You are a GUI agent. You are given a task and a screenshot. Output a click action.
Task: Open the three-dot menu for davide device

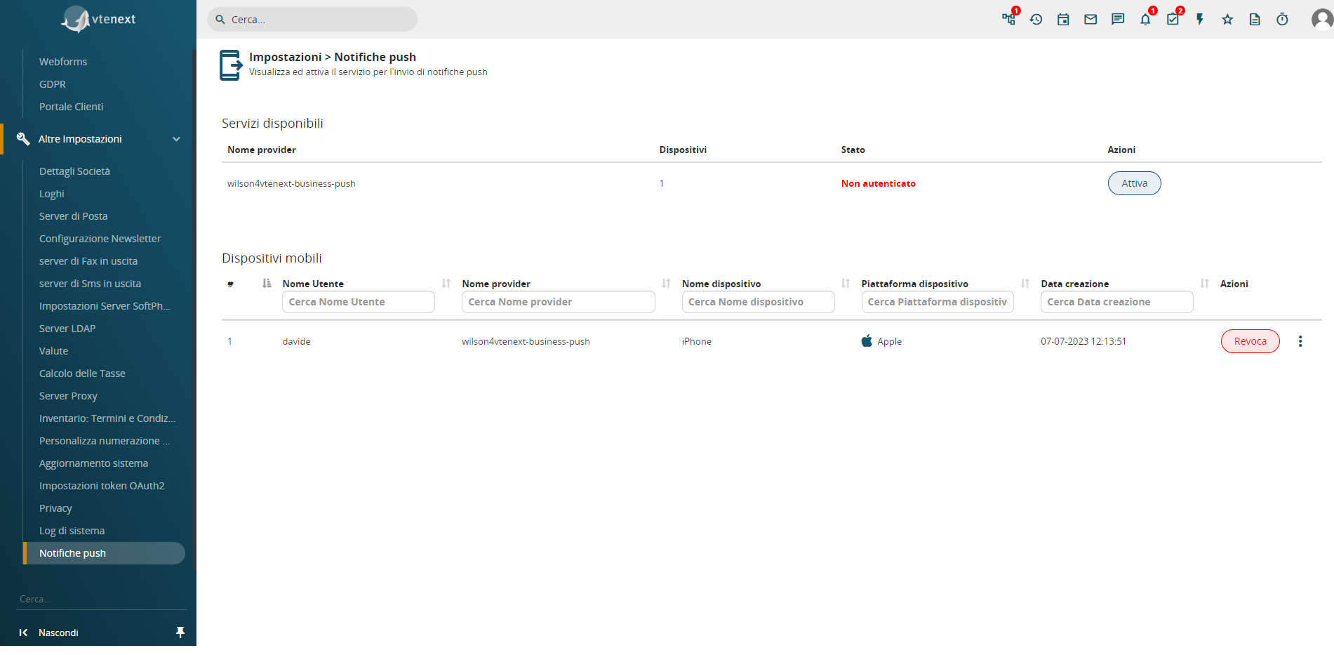coord(1300,341)
